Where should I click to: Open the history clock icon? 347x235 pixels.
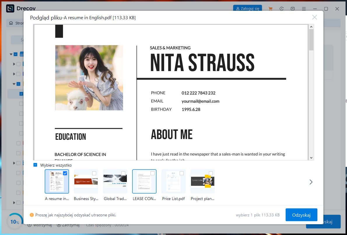[x=281, y=9]
